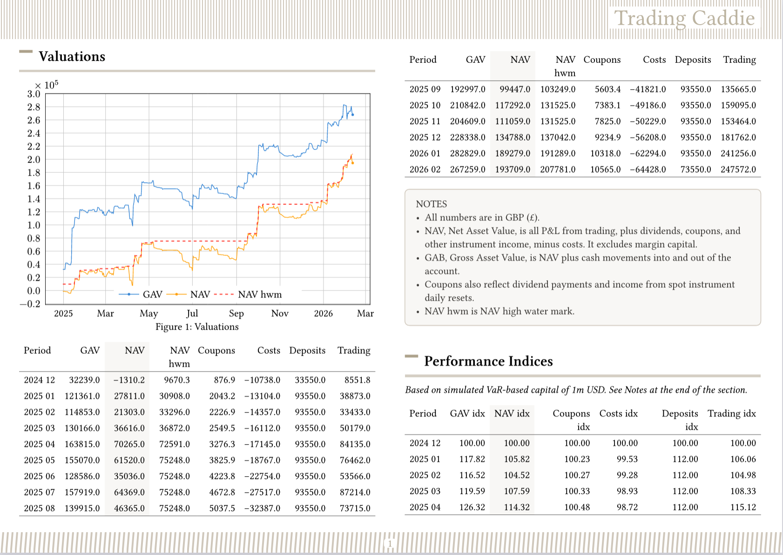Click the orange NAV legend line marker
This screenshot has width=783, height=555.
pyautogui.click(x=176, y=294)
